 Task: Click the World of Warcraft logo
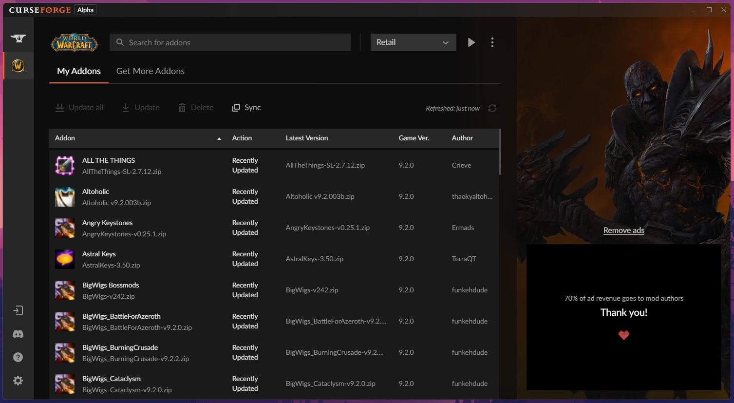[x=75, y=43]
